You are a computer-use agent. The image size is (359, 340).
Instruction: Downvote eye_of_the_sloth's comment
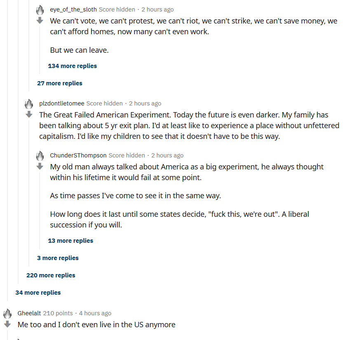click(40, 20)
